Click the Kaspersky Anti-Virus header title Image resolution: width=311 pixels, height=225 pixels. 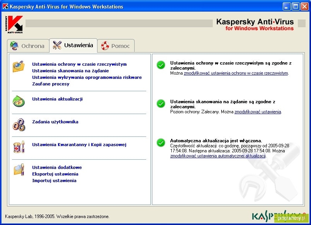pyautogui.click(x=255, y=22)
